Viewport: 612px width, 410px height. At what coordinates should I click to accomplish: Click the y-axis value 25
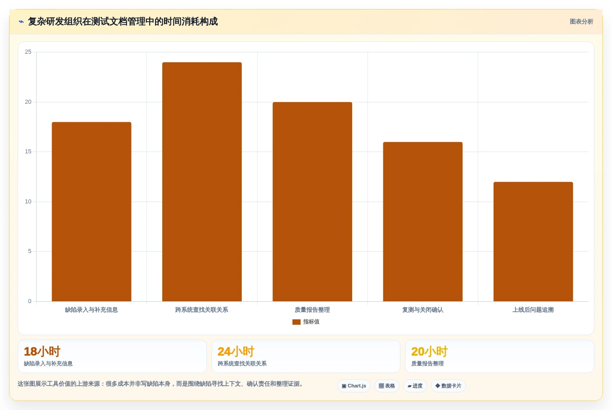pyautogui.click(x=28, y=52)
